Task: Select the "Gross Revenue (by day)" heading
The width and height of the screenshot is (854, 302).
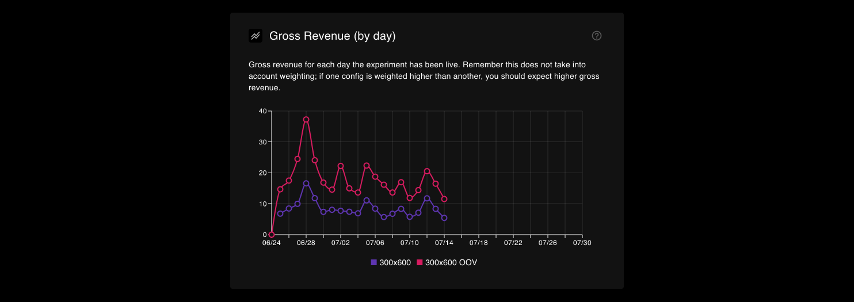Action: [x=333, y=36]
